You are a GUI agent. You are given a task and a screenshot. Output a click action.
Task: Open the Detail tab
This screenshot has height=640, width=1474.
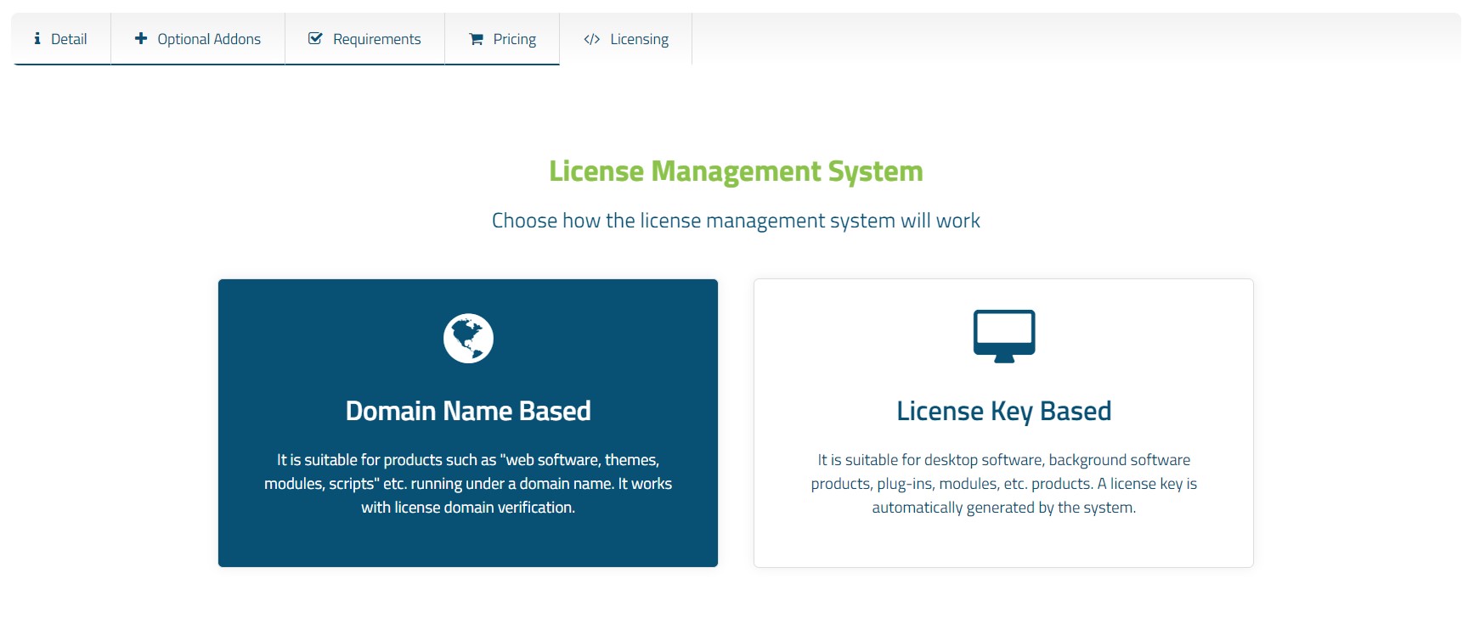point(60,39)
